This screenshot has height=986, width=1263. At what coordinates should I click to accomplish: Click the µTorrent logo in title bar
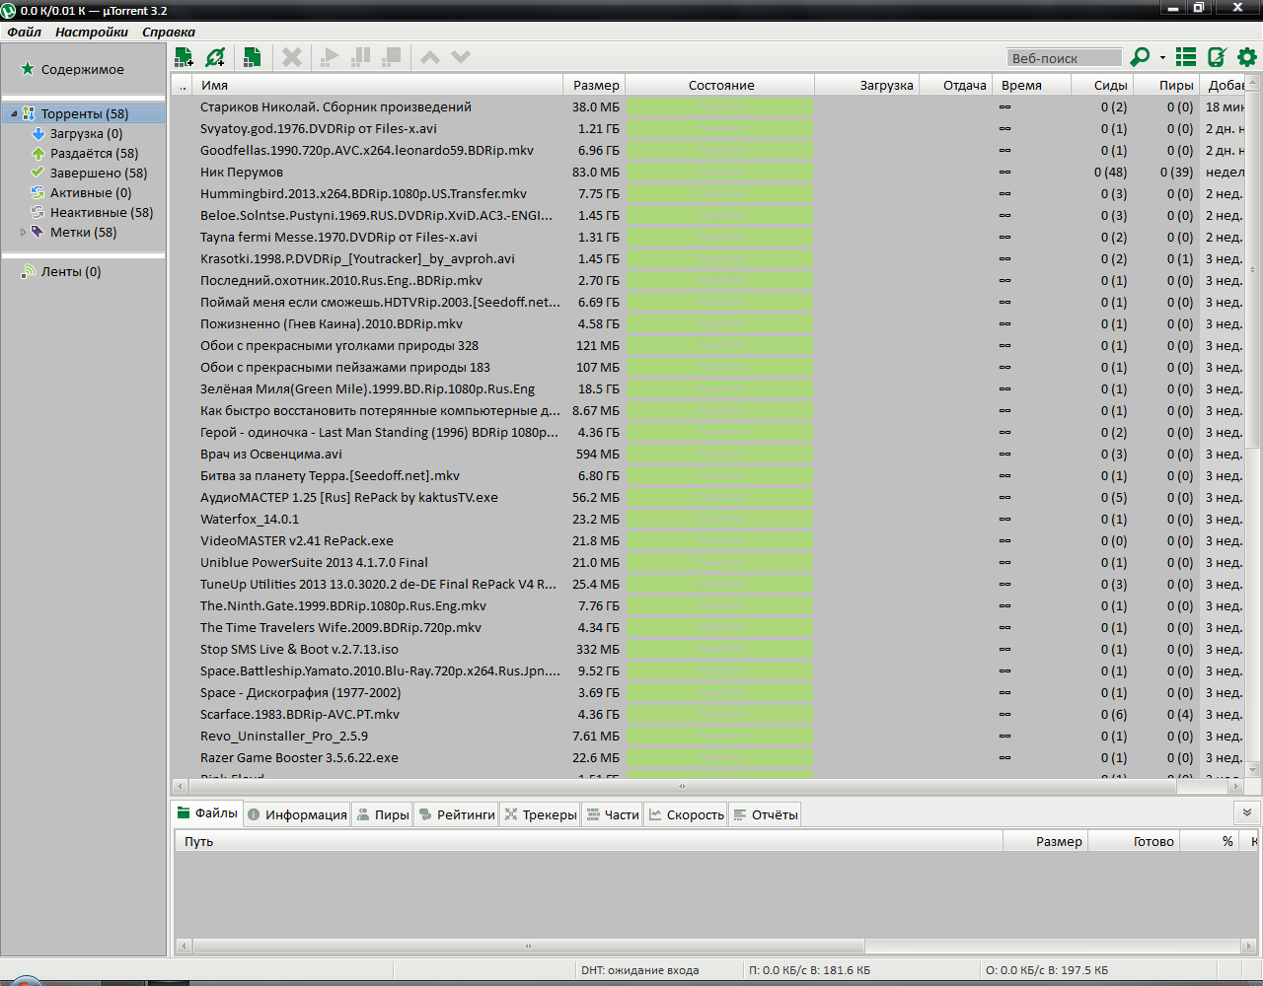click(x=9, y=10)
